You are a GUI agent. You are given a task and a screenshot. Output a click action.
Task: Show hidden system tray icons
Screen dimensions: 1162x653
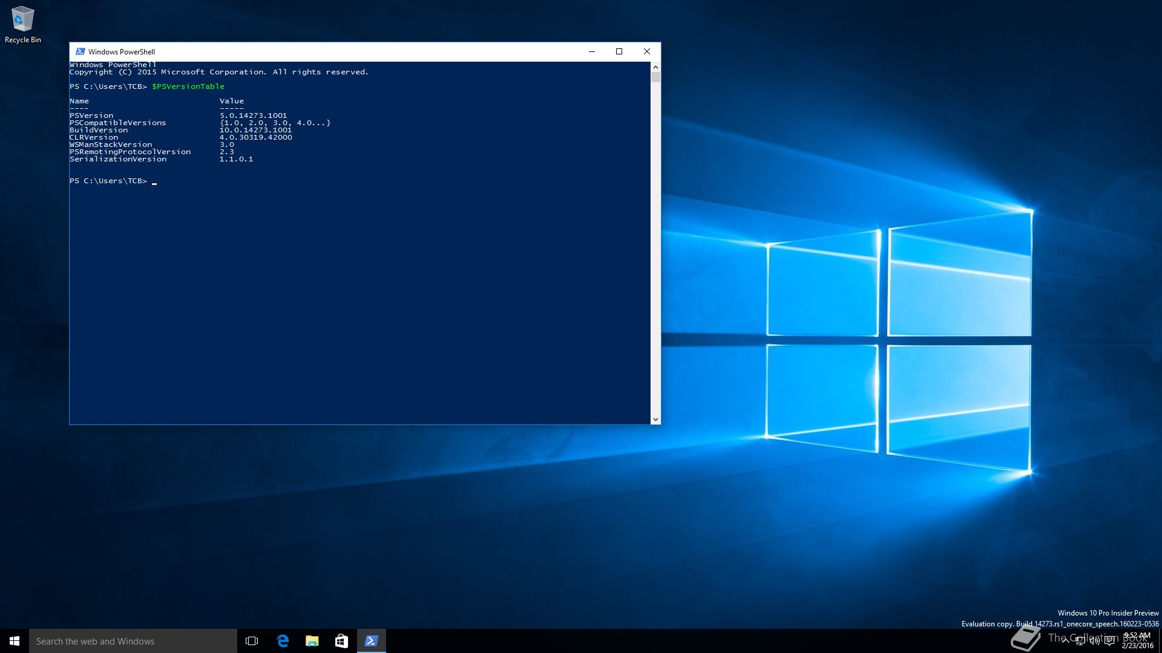coord(1065,641)
